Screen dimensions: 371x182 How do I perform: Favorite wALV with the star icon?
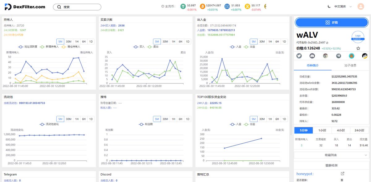click(358, 49)
